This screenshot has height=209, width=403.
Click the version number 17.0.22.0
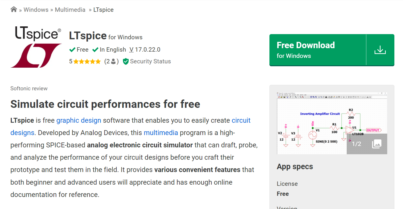tap(148, 50)
